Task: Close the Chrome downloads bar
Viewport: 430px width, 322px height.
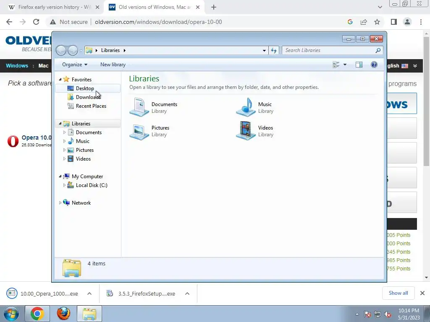Action: tap(422, 293)
